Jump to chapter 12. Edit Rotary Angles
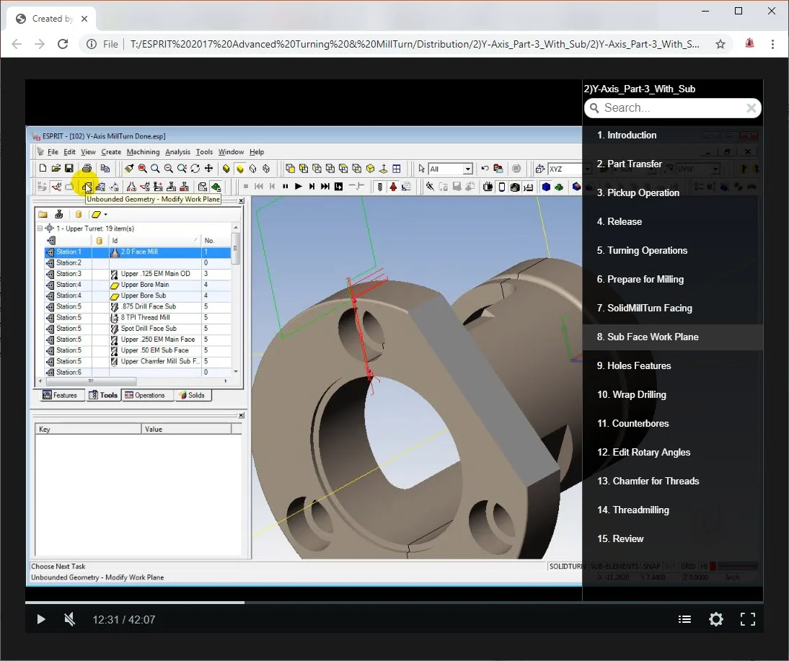This screenshot has width=789, height=661. point(672,452)
